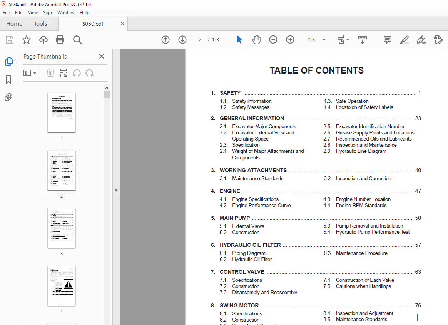Open the Fill & Sign pen tool
This screenshot has height=325, width=448.
421,40
